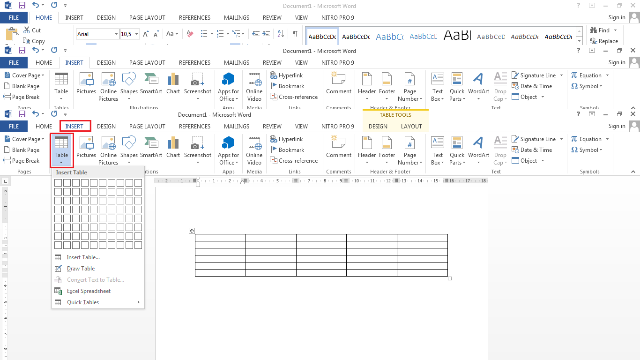
Task: Click the Chart icon in the Table Tools window
Action: tap(173, 148)
